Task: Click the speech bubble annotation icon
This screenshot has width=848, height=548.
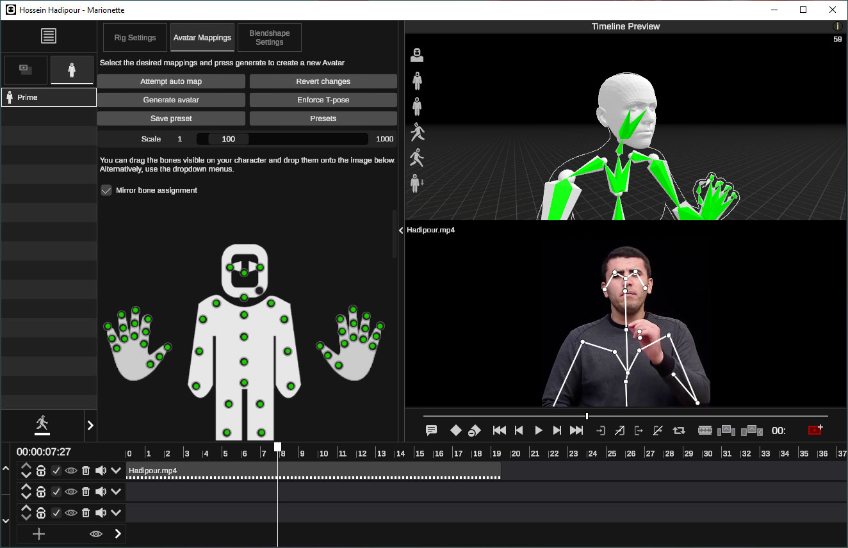Action: 431,431
